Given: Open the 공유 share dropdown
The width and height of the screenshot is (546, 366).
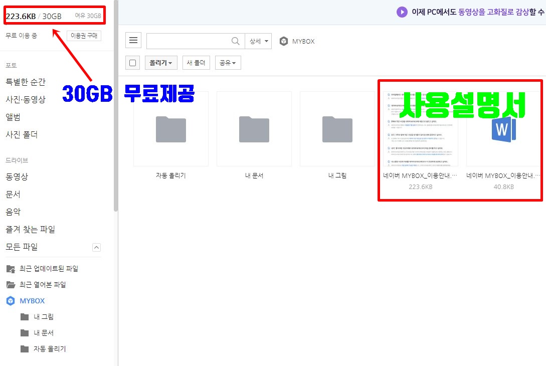Looking at the screenshot, I should point(228,63).
